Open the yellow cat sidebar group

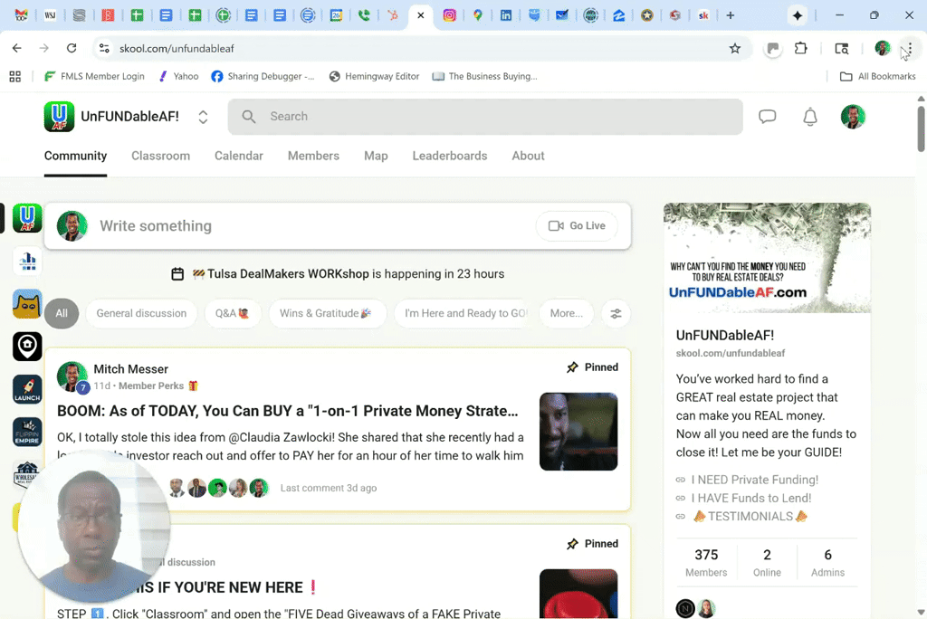tap(27, 304)
